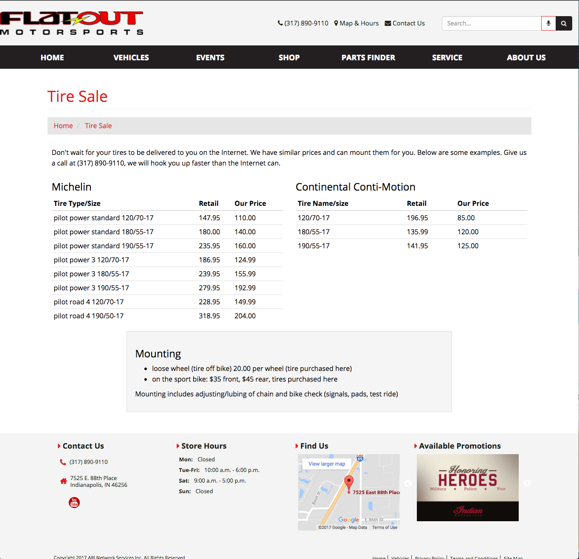Click the Contact Us footer heading
The width and height of the screenshot is (579, 559).
(x=83, y=446)
